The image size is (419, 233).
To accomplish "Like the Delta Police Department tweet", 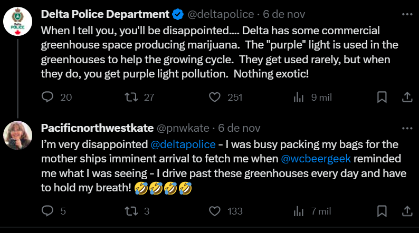I will [214, 97].
